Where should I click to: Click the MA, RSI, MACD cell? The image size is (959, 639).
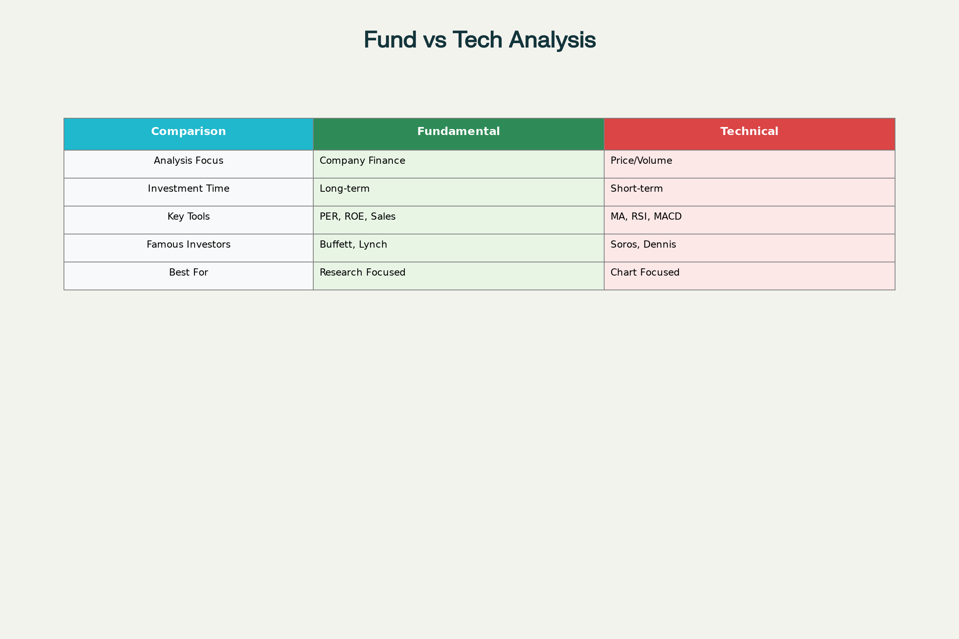(x=750, y=220)
